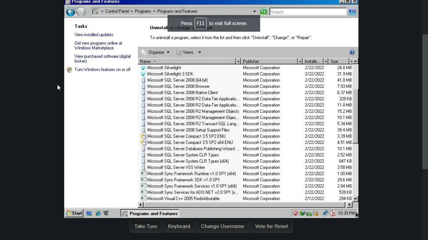This screenshot has width=428, height=240.
Task: Click Programs and Features taskbar button
Action: click(x=150, y=213)
